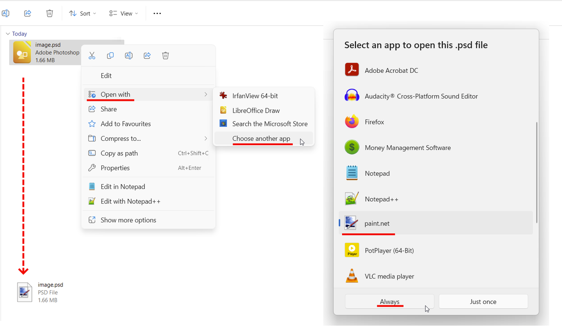This screenshot has height=329, width=562.
Task: Select Firefox in the app list
Action: point(436,122)
